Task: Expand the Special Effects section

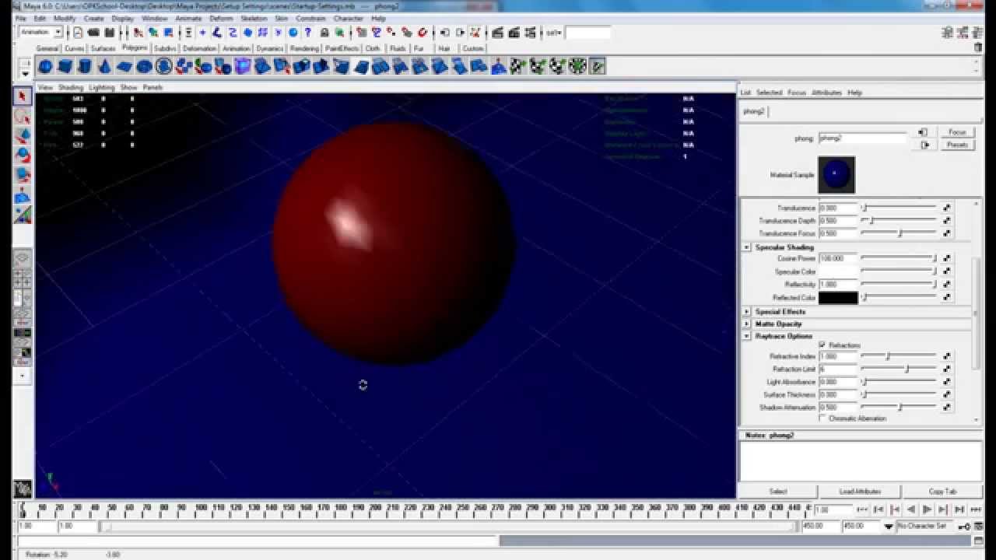Action: (746, 312)
